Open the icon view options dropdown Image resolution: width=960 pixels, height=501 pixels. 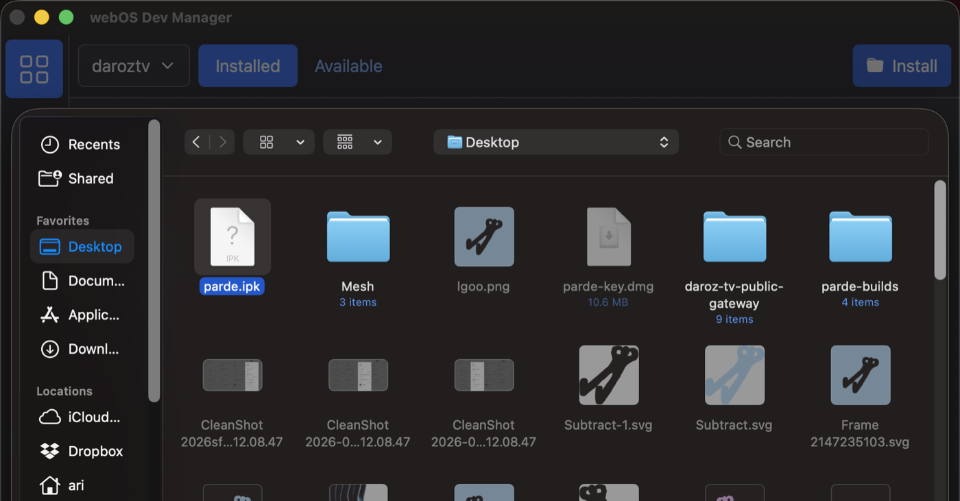[x=279, y=142]
